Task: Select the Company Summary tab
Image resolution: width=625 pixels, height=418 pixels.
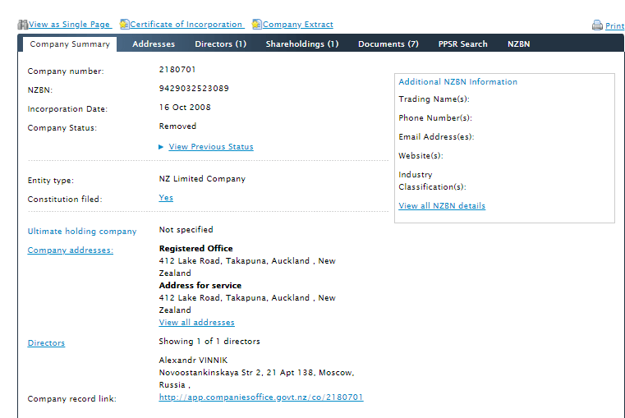Action: point(69,44)
